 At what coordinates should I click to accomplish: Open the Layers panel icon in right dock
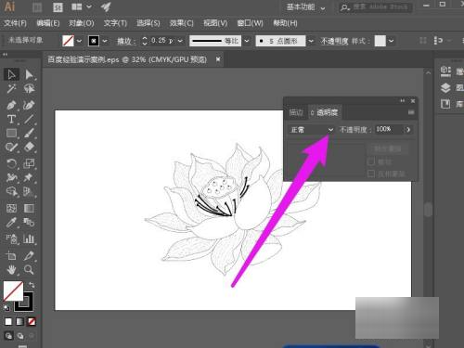tap(445, 88)
